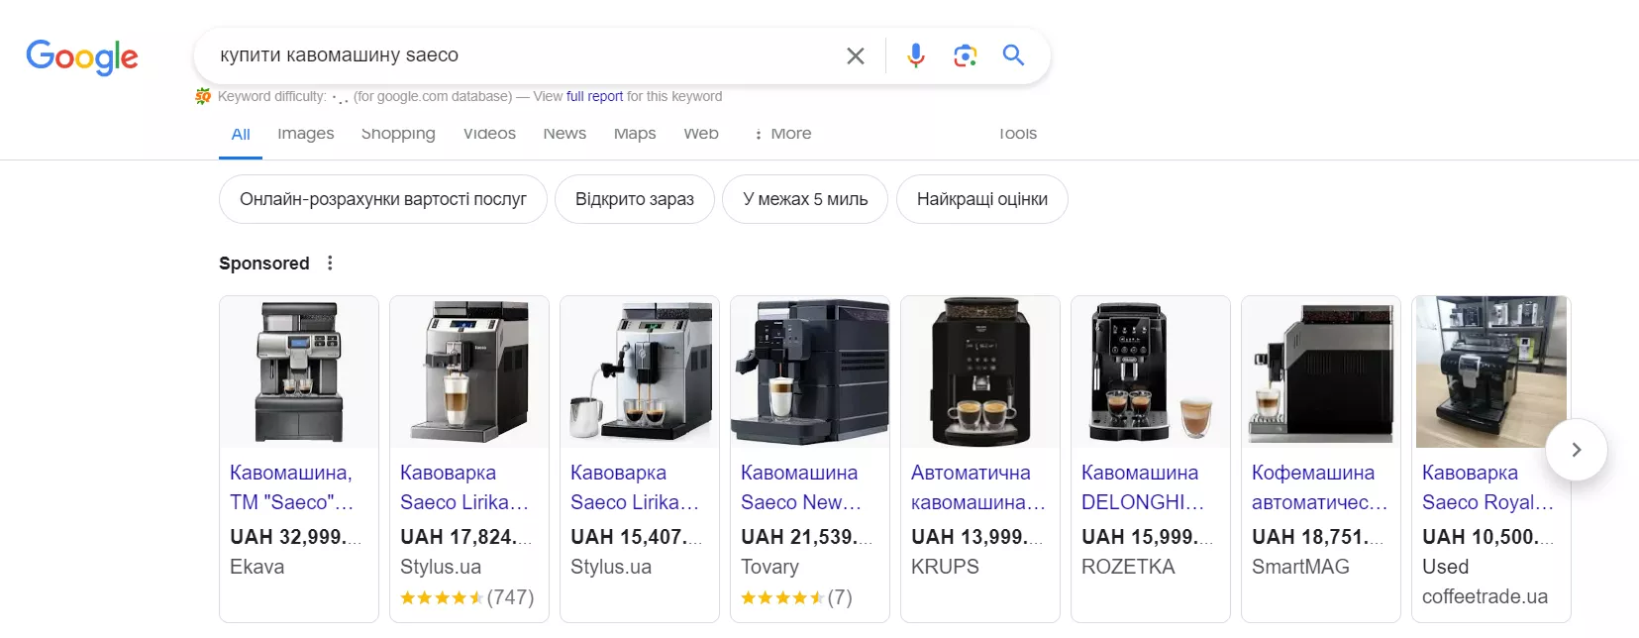Click the SEO extension icon near Keyword difficulty
The height and width of the screenshot is (638, 1639).
(x=203, y=96)
